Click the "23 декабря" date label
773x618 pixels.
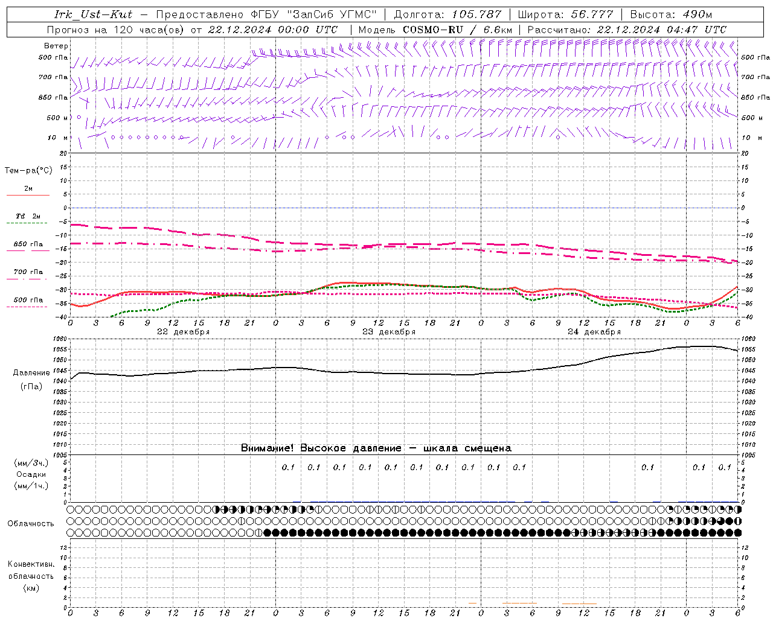point(389,332)
